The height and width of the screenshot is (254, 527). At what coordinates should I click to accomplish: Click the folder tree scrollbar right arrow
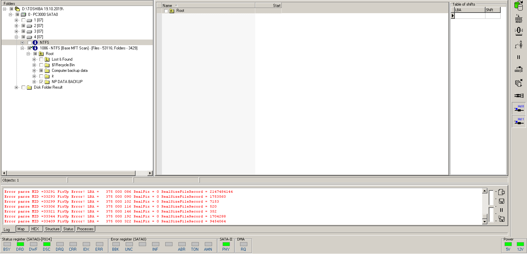coord(150,173)
